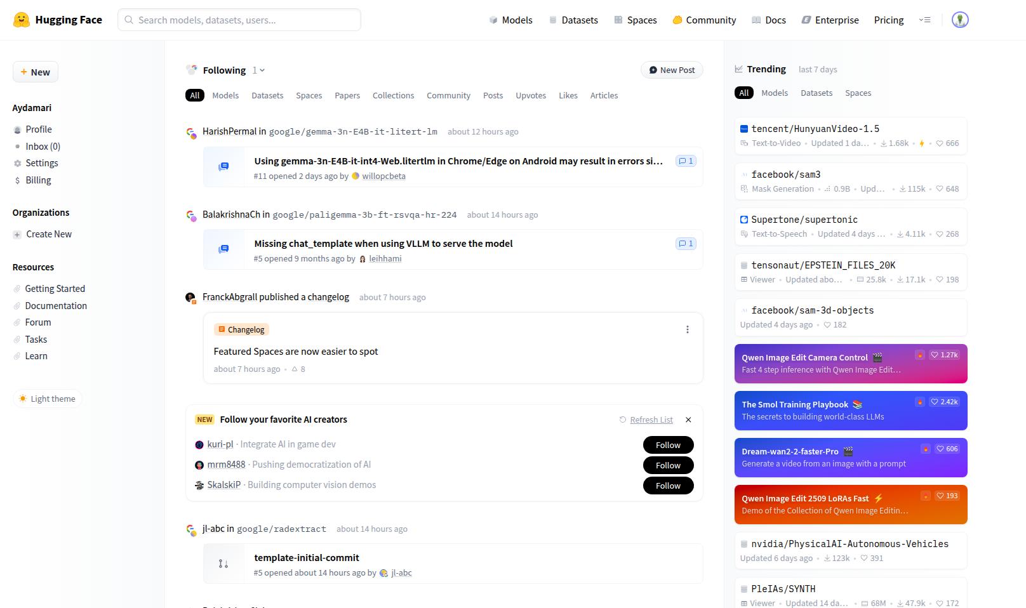The image size is (1026, 608).
Task: Open Docs from top navigation
Action: pyautogui.click(x=769, y=20)
